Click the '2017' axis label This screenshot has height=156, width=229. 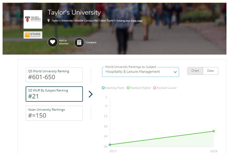(x=113, y=151)
